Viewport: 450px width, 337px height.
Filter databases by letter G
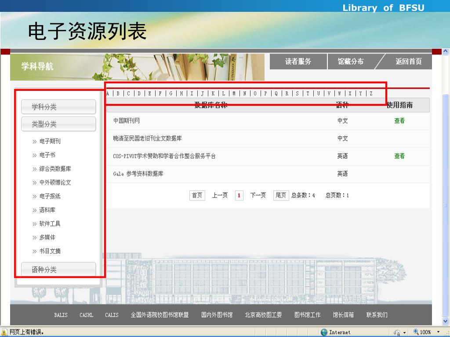pyautogui.click(x=171, y=93)
